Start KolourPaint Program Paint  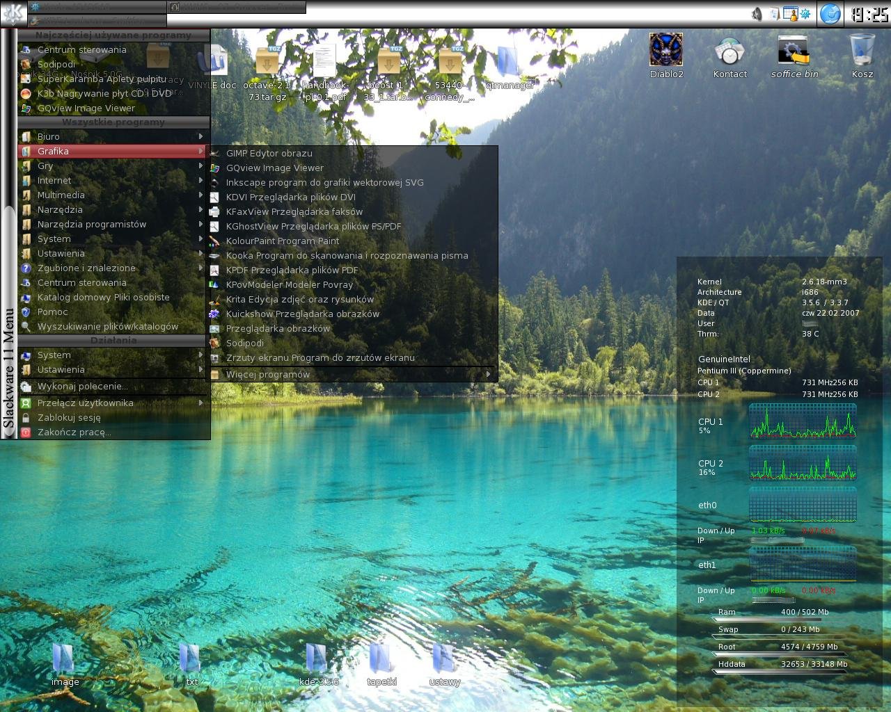point(353,241)
